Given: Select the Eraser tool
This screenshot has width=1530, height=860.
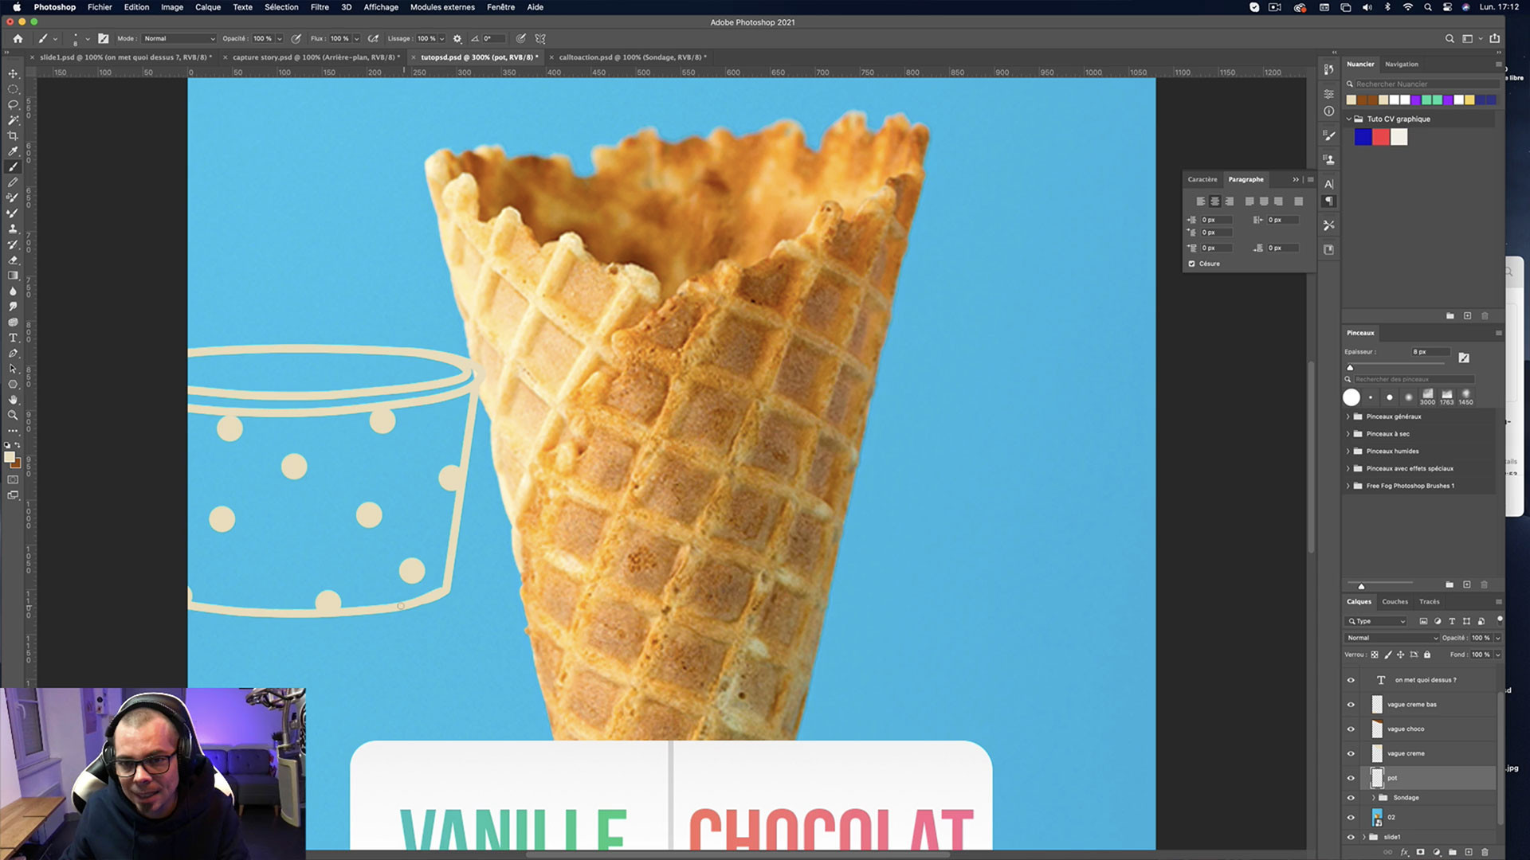Looking at the screenshot, I should [x=13, y=260].
